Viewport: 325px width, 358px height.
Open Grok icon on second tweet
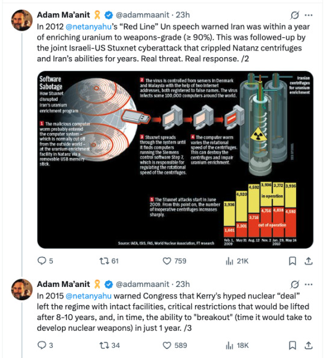click(x=295, y=285)
